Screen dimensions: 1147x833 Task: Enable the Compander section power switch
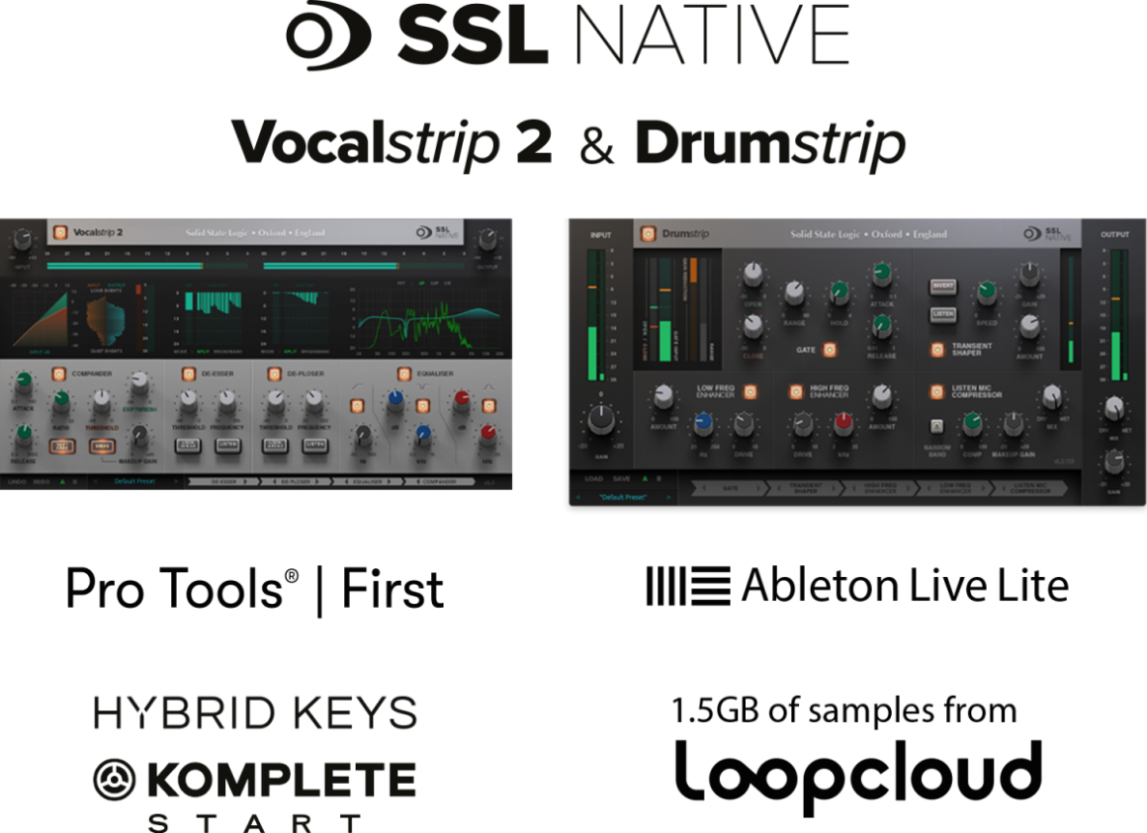[x=58, y=375]
